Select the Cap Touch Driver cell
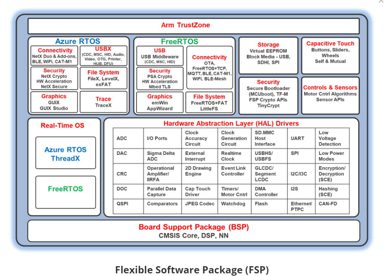388x276 pixels. (x=200, y=192)
